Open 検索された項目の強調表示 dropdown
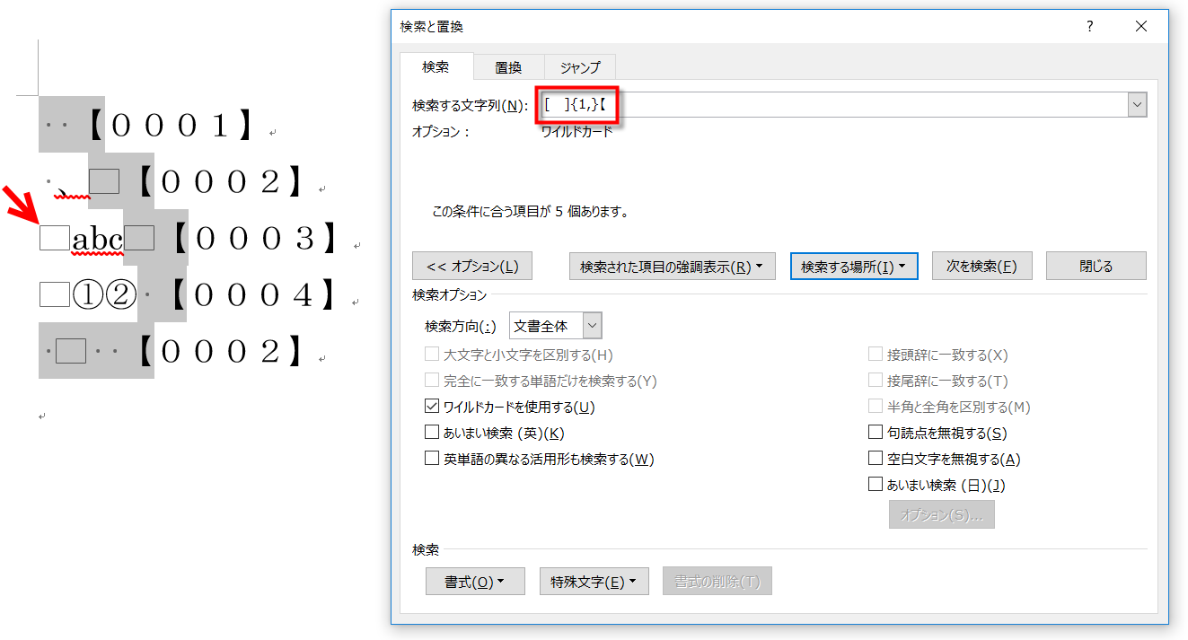Viewport: 1188px width, 640px height. [x=672, y=267]
